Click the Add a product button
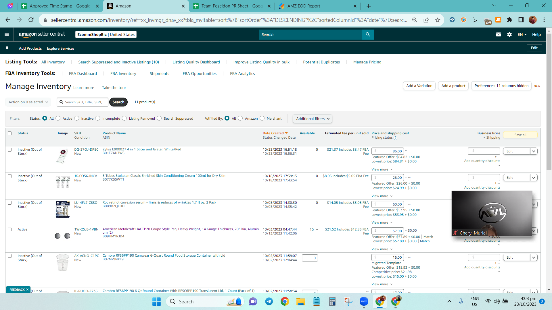The image size is (552, 310). (x=453, y=86)
